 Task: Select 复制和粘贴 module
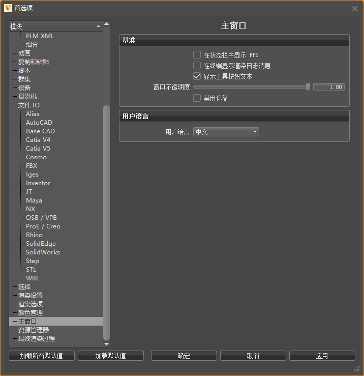pos(34,62)
